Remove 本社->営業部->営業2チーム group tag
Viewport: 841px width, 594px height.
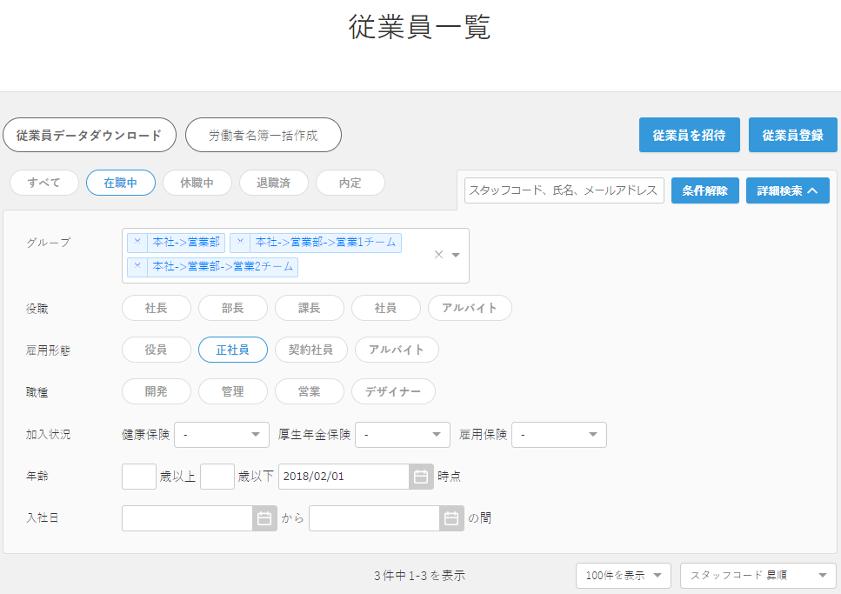click(138, 267)
